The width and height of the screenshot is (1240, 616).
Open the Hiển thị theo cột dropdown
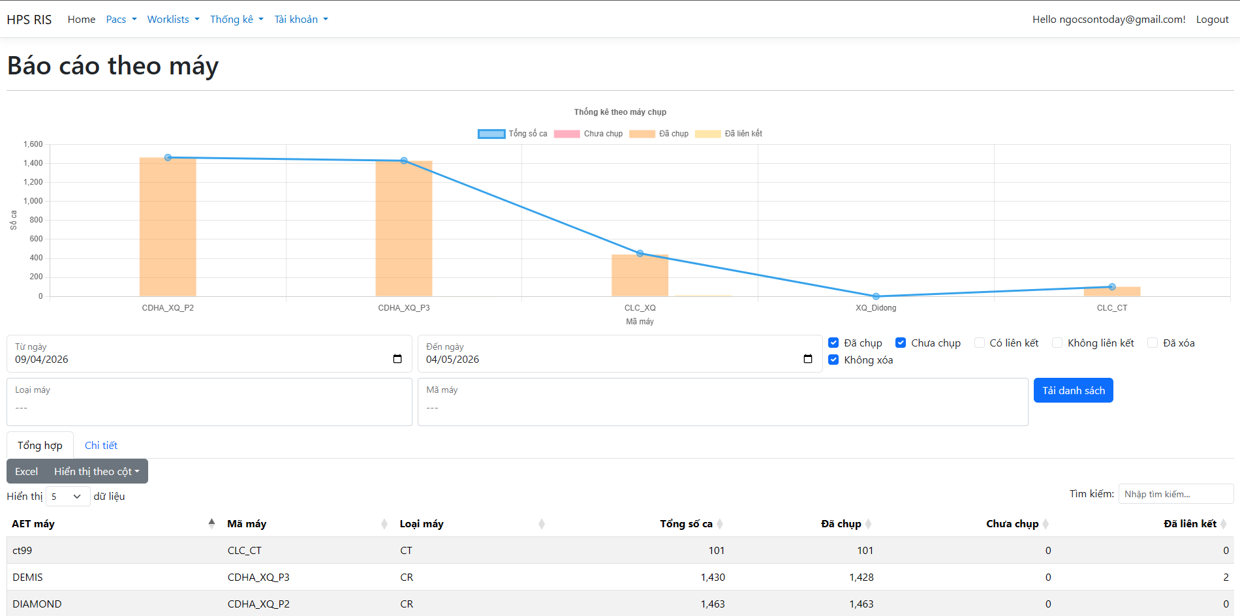97,471
